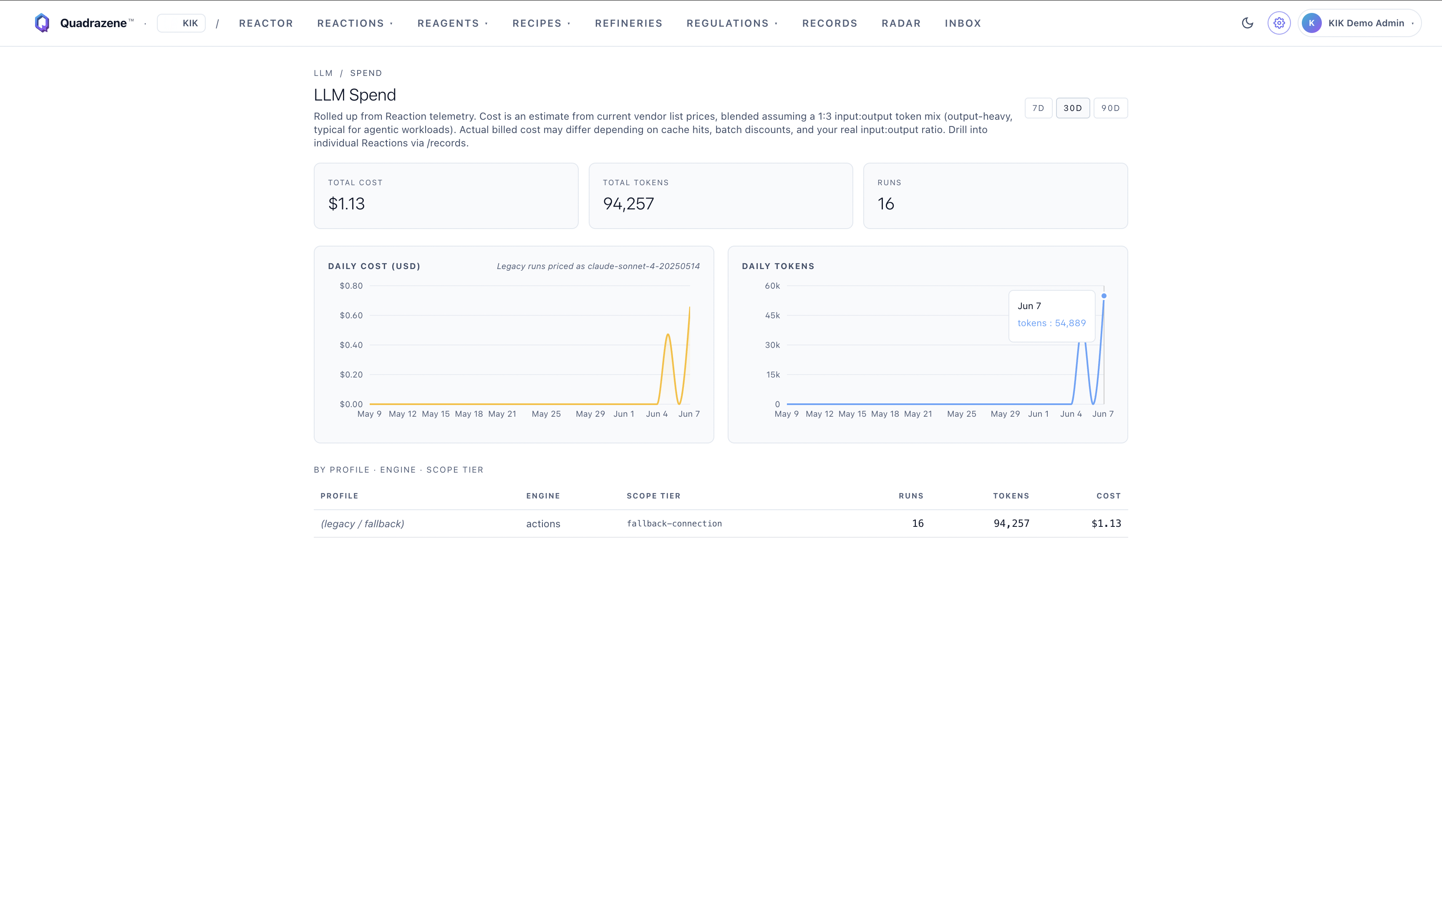
Task: Click the Total Tokens 94,257 value
Action: (x=628, y=204)
